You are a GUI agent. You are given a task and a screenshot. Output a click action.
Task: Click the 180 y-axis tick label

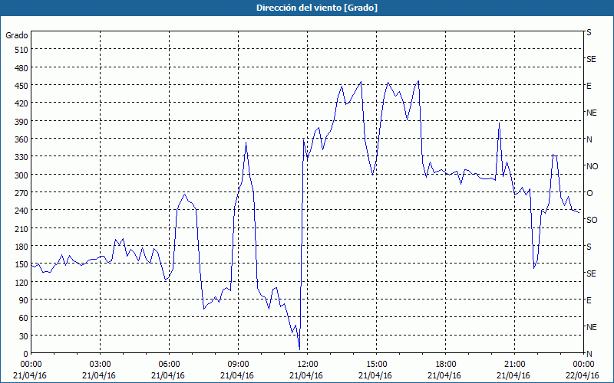coord(21,247)
